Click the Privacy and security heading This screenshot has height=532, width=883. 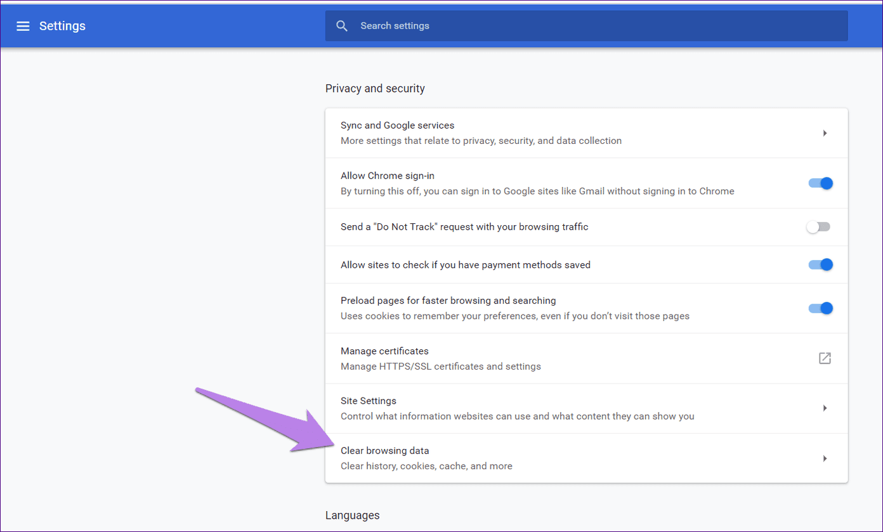pos(375,89)
